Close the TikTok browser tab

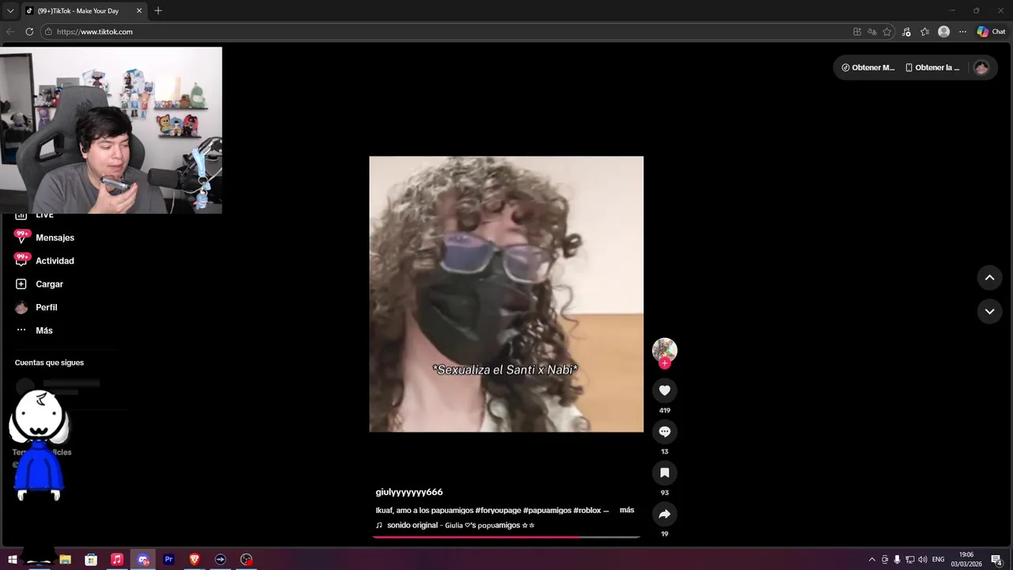click(x=139, y=11)
